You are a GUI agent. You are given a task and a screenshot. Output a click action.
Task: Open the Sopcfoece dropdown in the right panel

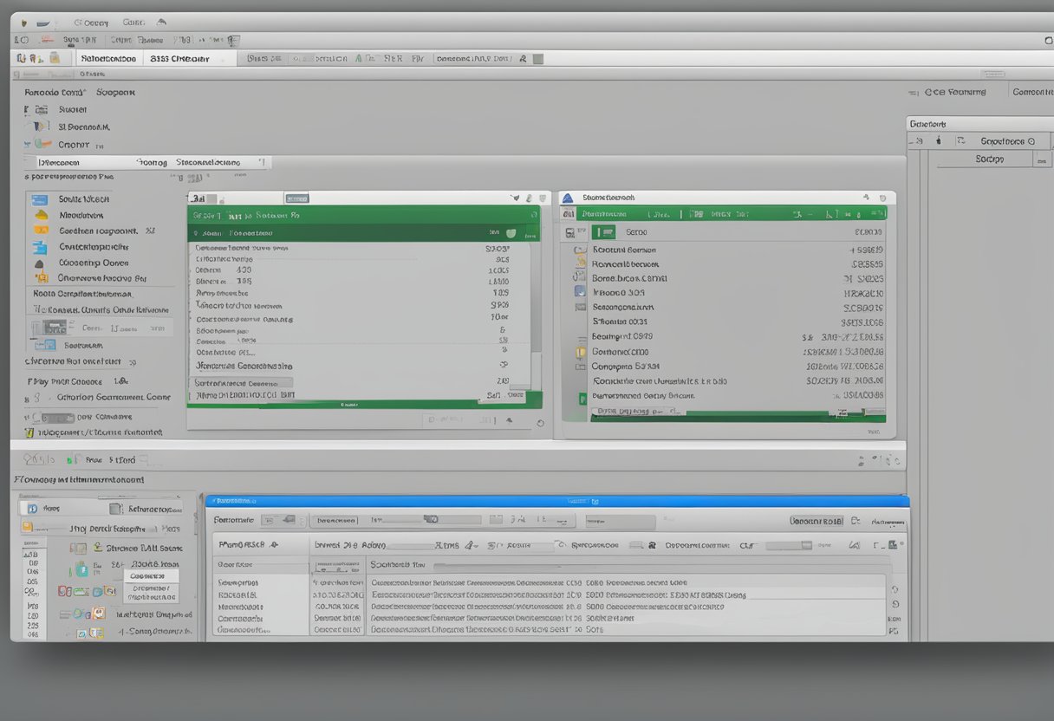click(1008, 140)
